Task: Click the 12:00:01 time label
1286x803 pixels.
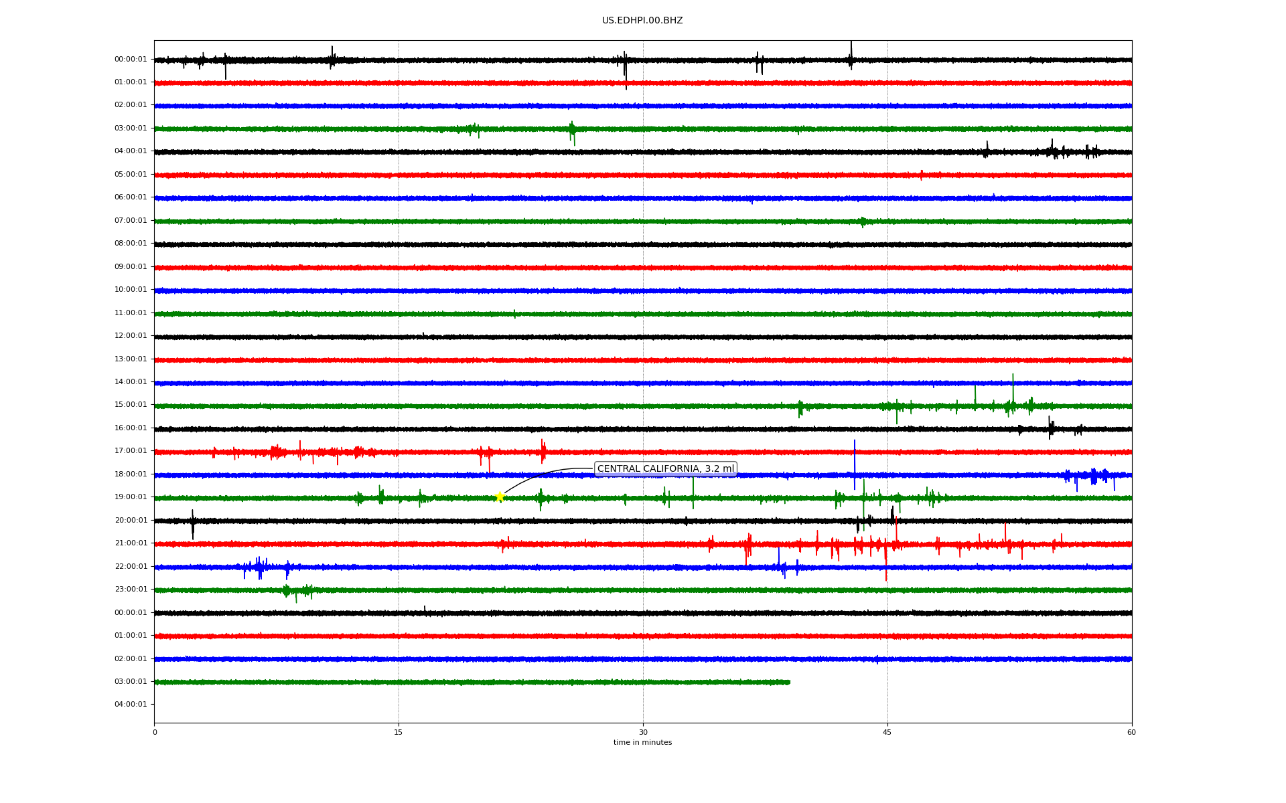Action: click(x=131, y=335)
